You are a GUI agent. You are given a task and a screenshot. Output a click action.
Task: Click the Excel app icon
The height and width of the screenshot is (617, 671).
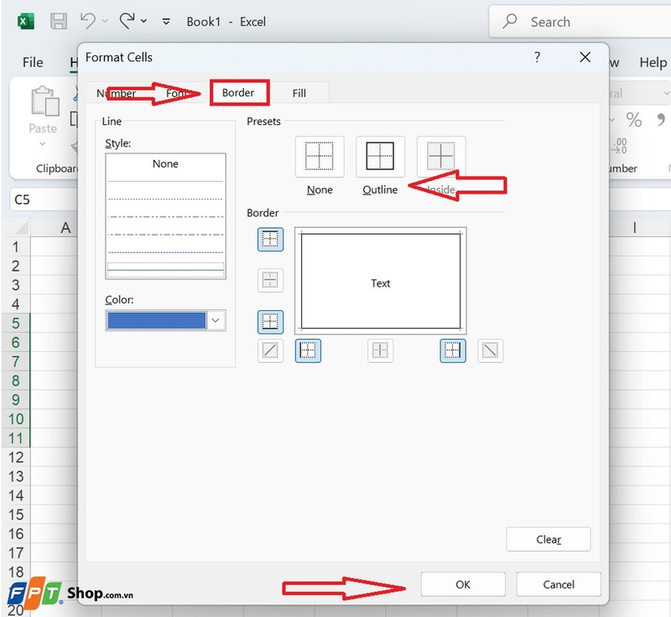pyautogui.click(x=26, y=22)
